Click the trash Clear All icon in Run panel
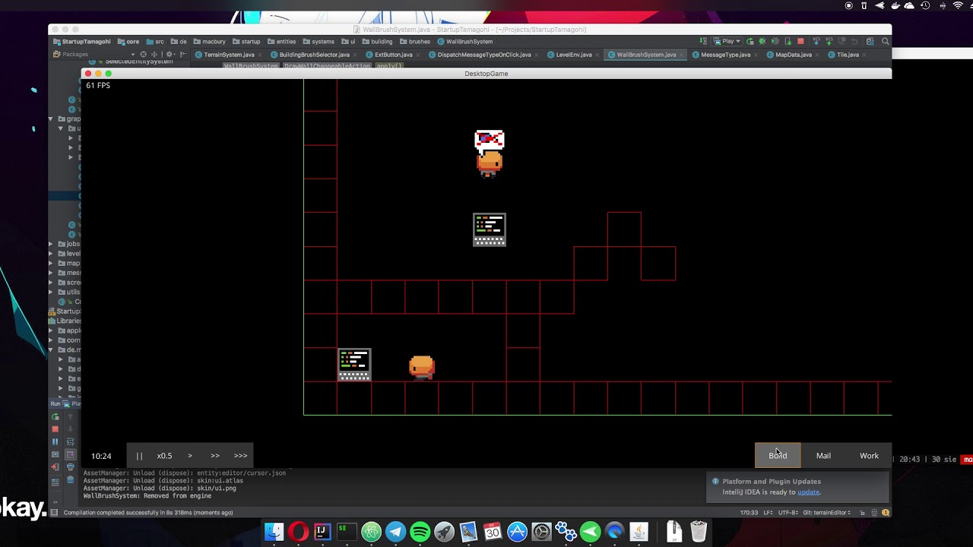 pos(70,479)
